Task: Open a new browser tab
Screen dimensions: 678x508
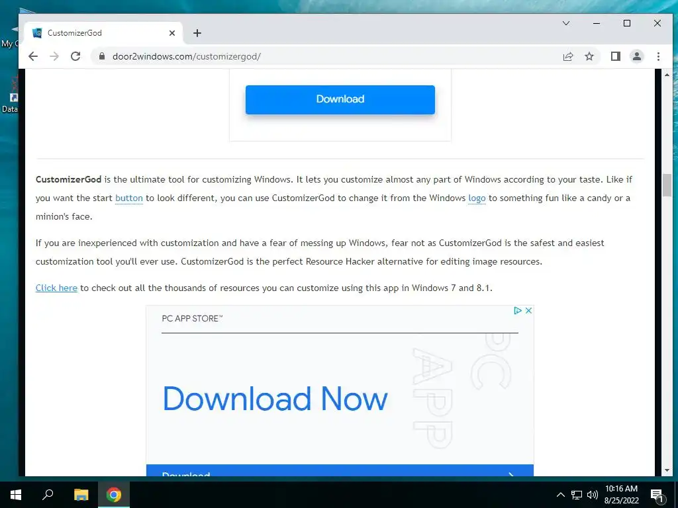Action: [x=197, y=33]
